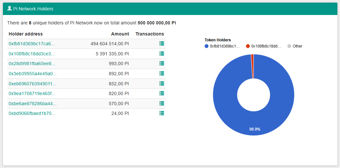
Task: Open holder address 0x28d9981fba65ee8...
Action: (32, 63)
